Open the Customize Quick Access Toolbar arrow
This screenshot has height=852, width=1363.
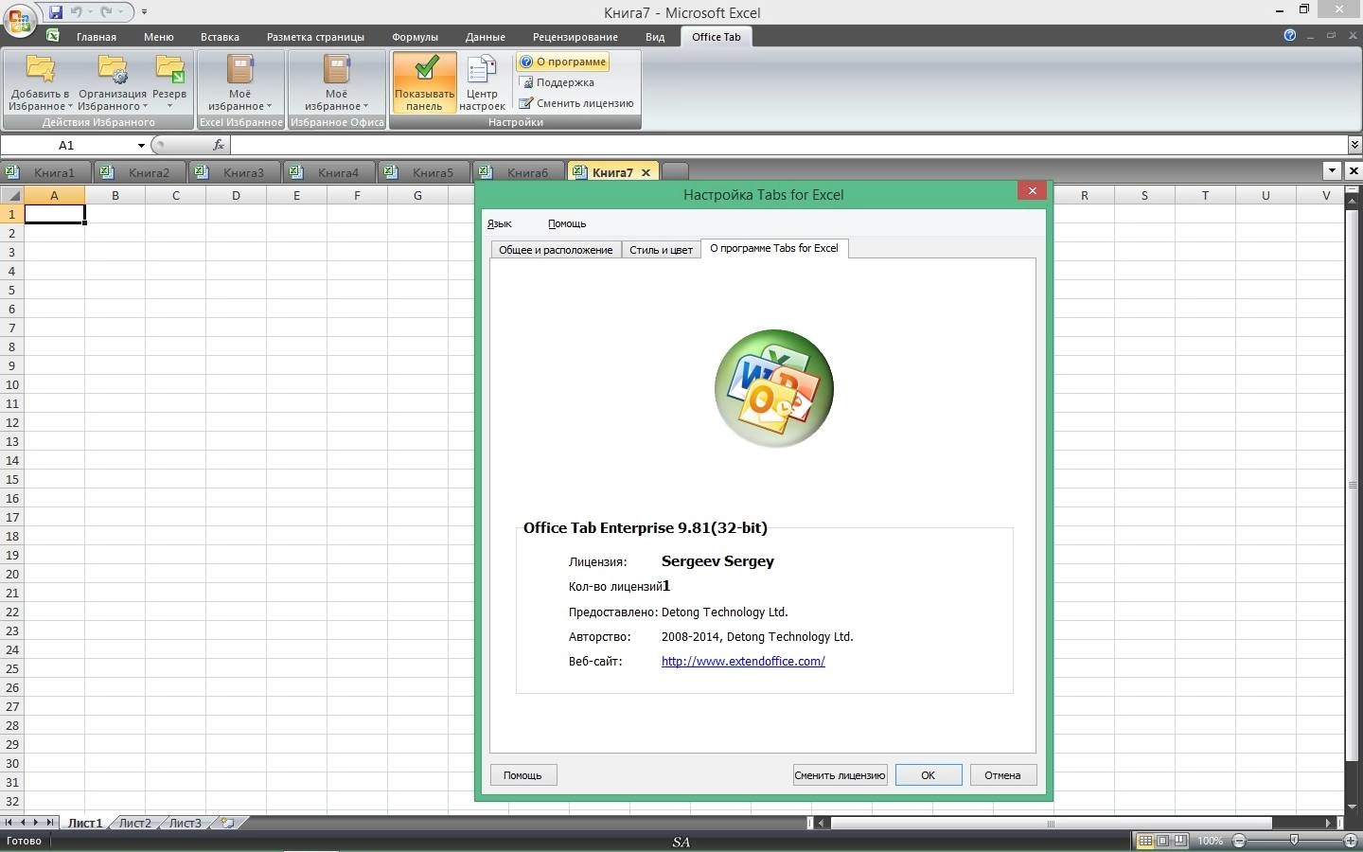click(144, 12)
